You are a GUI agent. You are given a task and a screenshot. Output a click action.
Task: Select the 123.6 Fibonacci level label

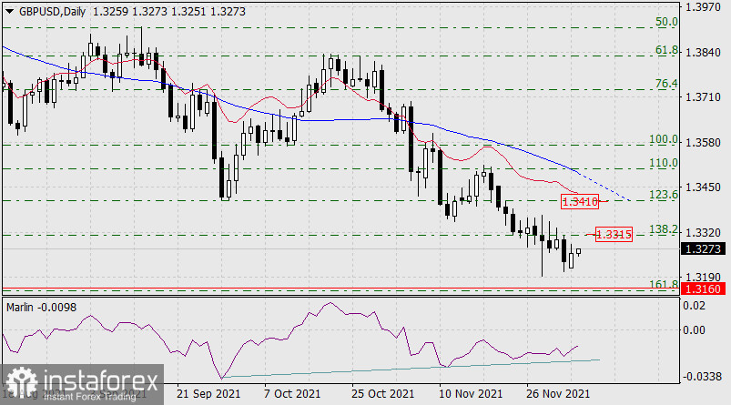point(666,195)
